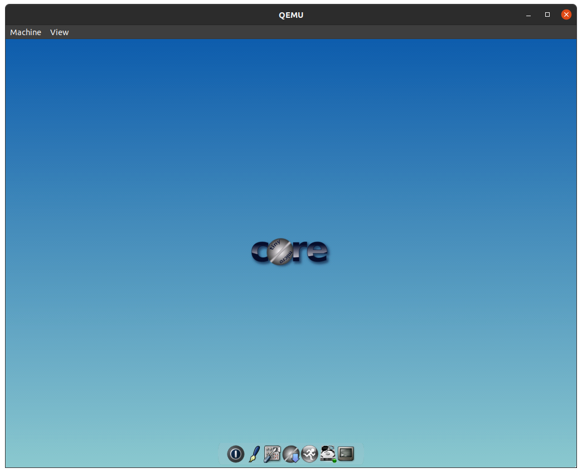This screenshot has height=473, width=582.
Task: Close the QEMU window
Action: tap(566, 15)
